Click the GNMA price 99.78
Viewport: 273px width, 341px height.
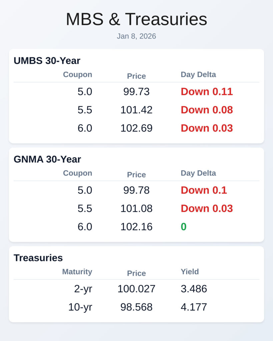(x=136, y=190)
